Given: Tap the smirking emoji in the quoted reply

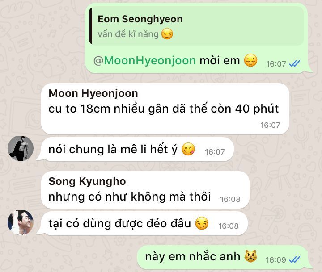Looking at the screenshot, I should [x=167, y=34].
